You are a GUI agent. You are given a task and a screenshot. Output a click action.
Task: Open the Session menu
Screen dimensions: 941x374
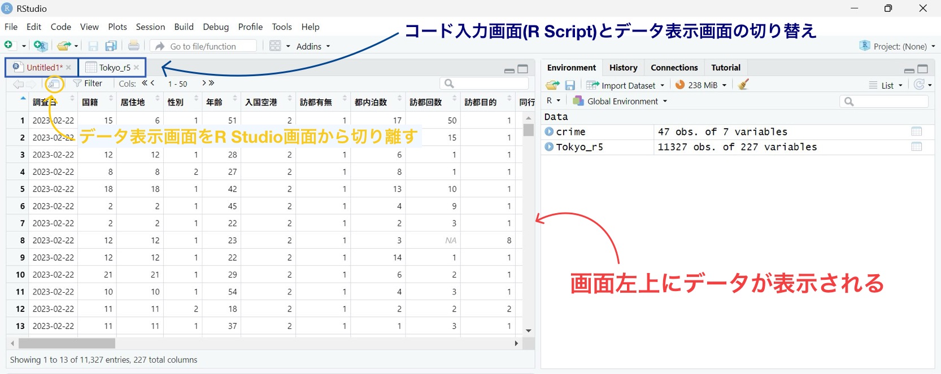tap(150, 27)
